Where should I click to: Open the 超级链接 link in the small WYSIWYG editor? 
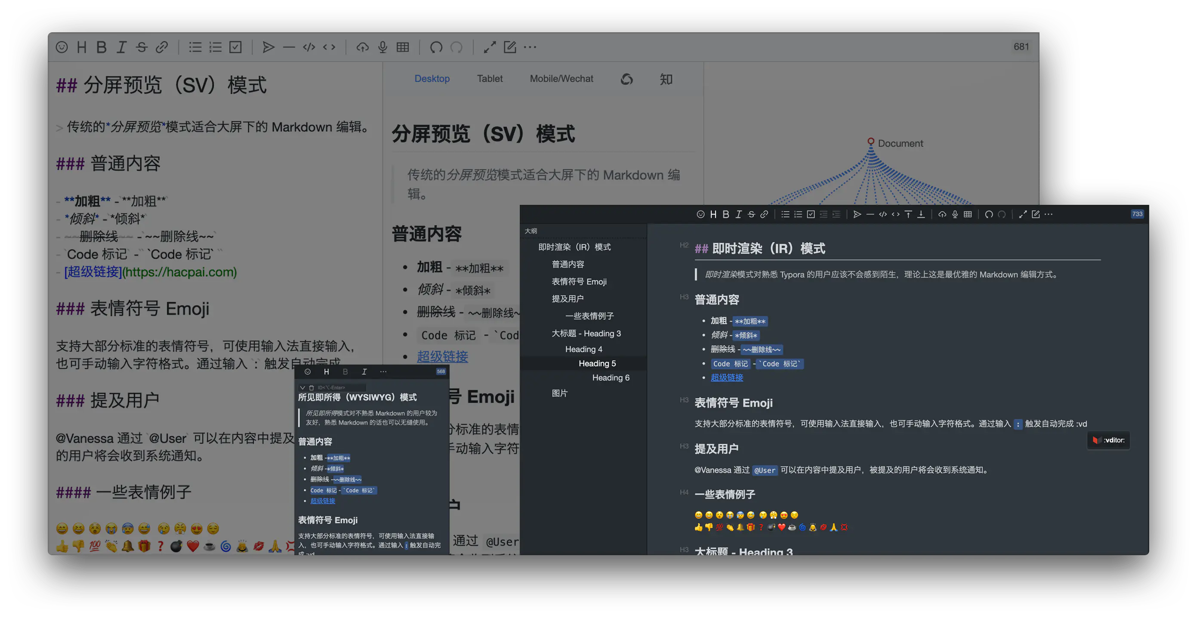[322, 501]
